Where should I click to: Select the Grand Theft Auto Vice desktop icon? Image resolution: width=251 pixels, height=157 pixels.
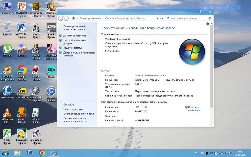[51, 51]
